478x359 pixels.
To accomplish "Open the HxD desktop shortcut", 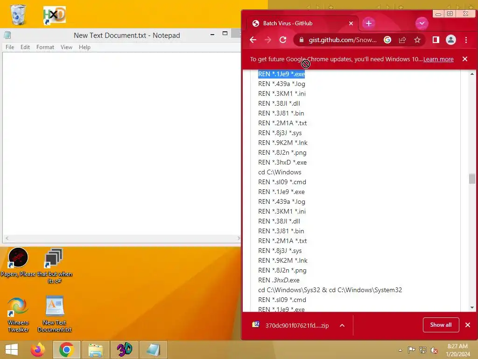I will pyautogui.click(x=54, y=15).
